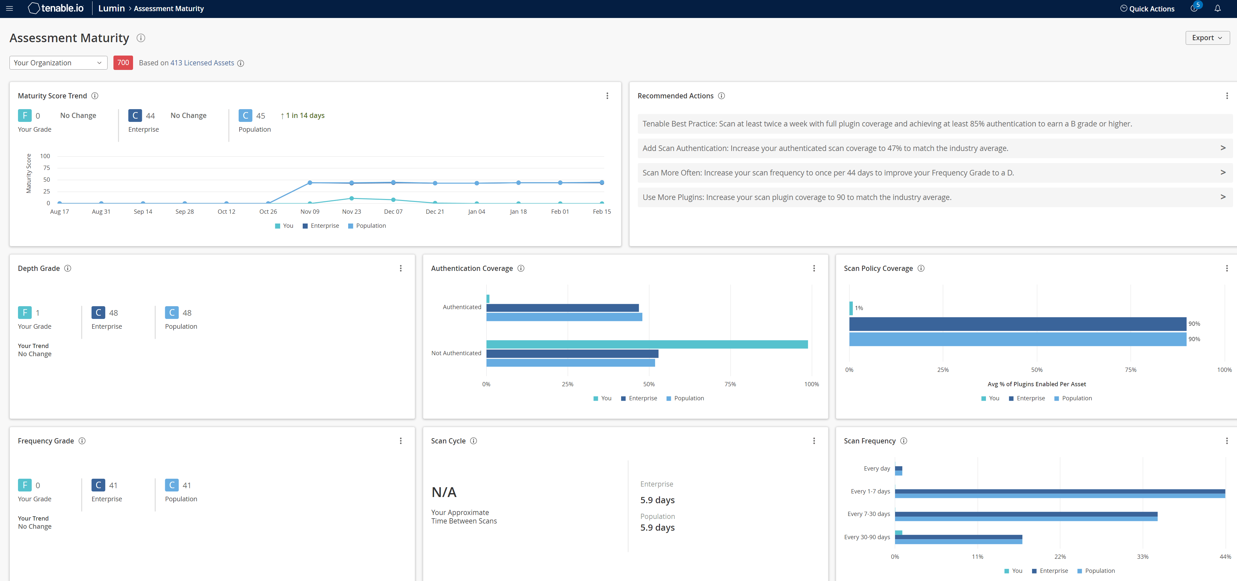The height and width of the screenshot is (581, 1237).
Task: Open the 413 Licensed Assets link
Action: click(x=202, y=62)
